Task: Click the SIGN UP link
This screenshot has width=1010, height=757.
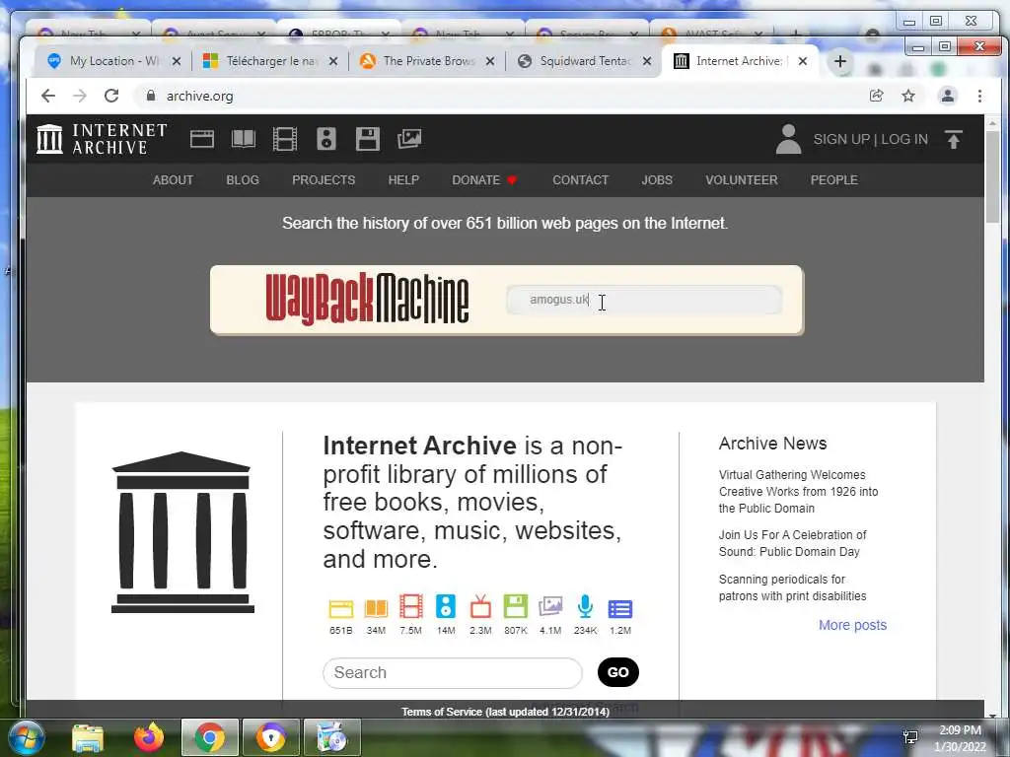Action: pyautogui.click(x=841, y=139)
